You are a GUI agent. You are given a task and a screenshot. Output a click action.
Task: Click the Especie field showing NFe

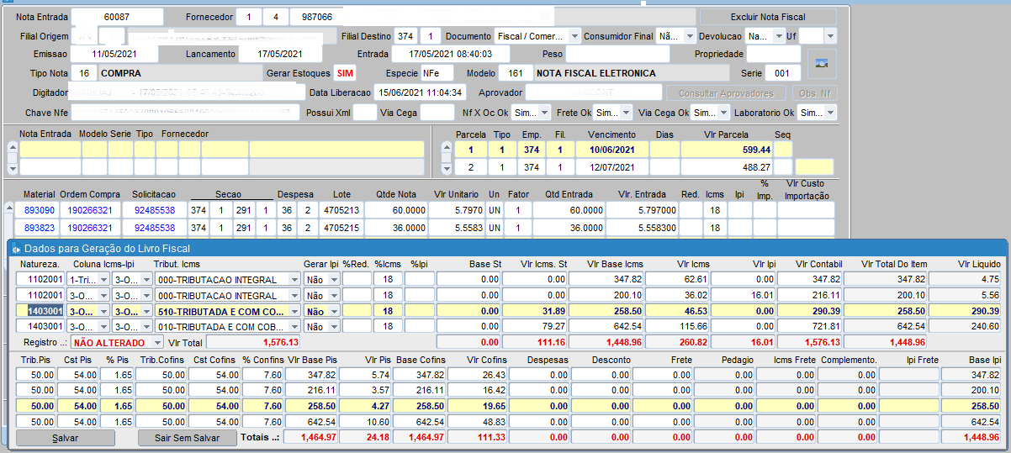(x=437, y=73)
